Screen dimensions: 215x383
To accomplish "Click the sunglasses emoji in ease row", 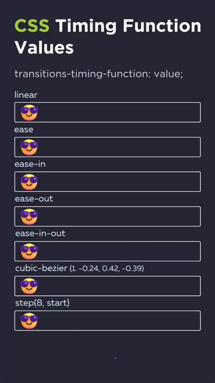I will pyautogui.click(x=29, y=147).
